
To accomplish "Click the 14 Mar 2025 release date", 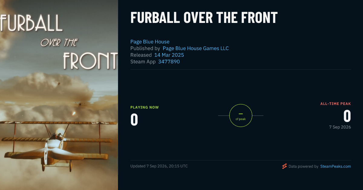I will 169,55.
